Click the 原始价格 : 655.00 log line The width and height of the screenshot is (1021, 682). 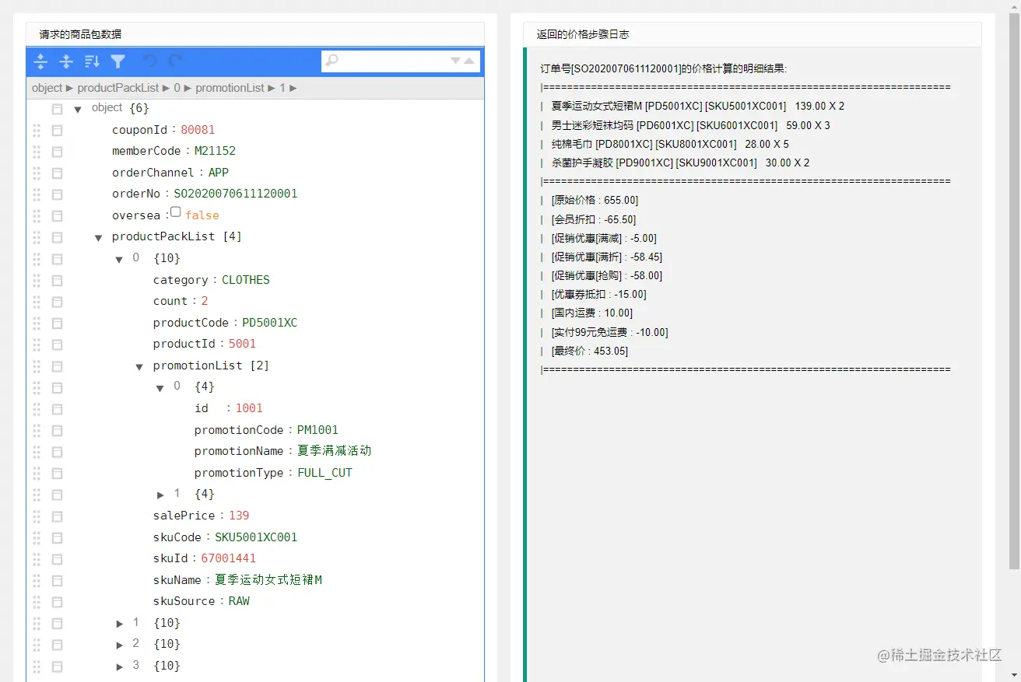click(x=595, y=201)
